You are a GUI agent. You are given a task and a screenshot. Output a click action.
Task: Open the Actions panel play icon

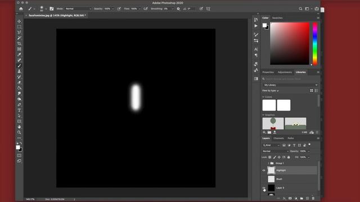[256, 26]
